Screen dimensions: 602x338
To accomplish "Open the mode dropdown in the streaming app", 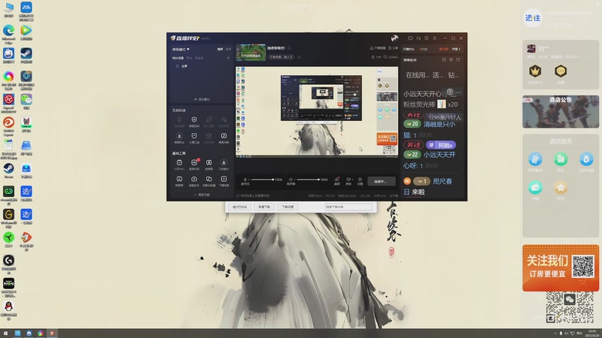I will pyautogui.click(x=181, y=50).
